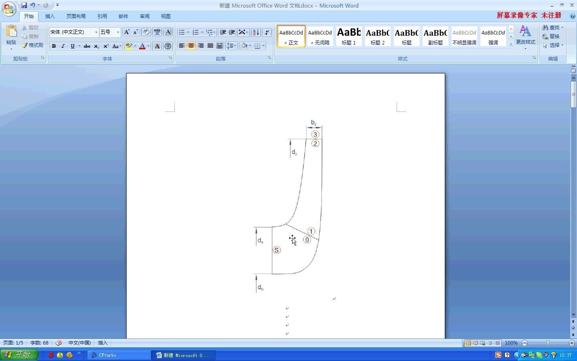This screenshot has height=361, width=577.
Task: Open the font name dropdown 宋体
Action: pos(96,32)
